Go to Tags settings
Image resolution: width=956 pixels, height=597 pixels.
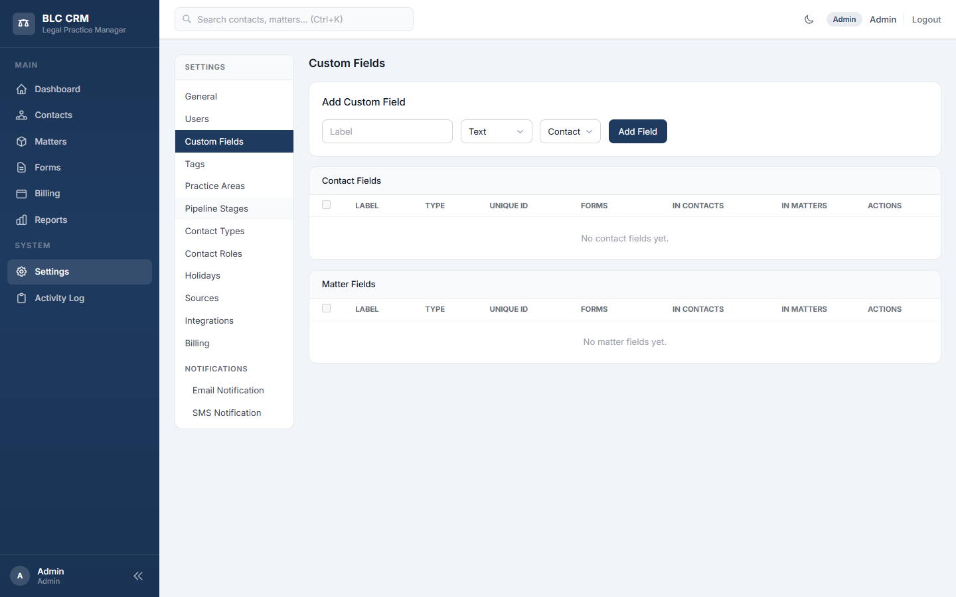pyautogui.click(x=234, y=165)
